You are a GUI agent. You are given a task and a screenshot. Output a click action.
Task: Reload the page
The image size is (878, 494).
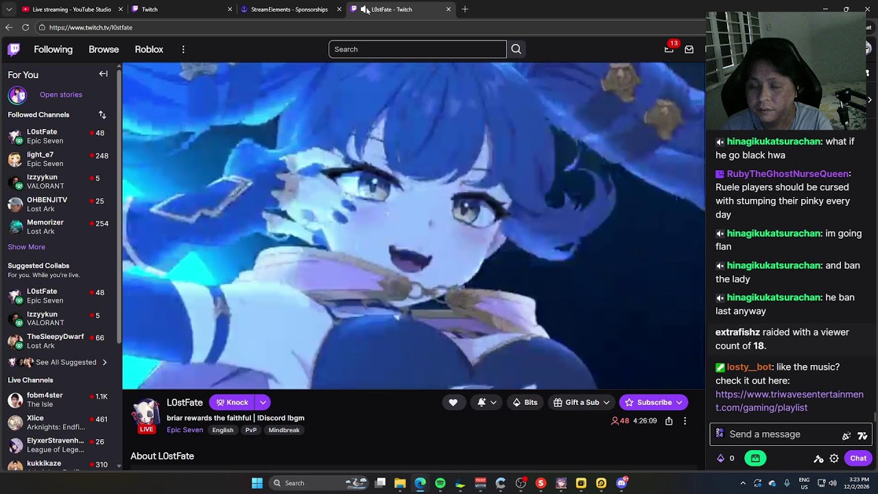(x=25, y=27)
